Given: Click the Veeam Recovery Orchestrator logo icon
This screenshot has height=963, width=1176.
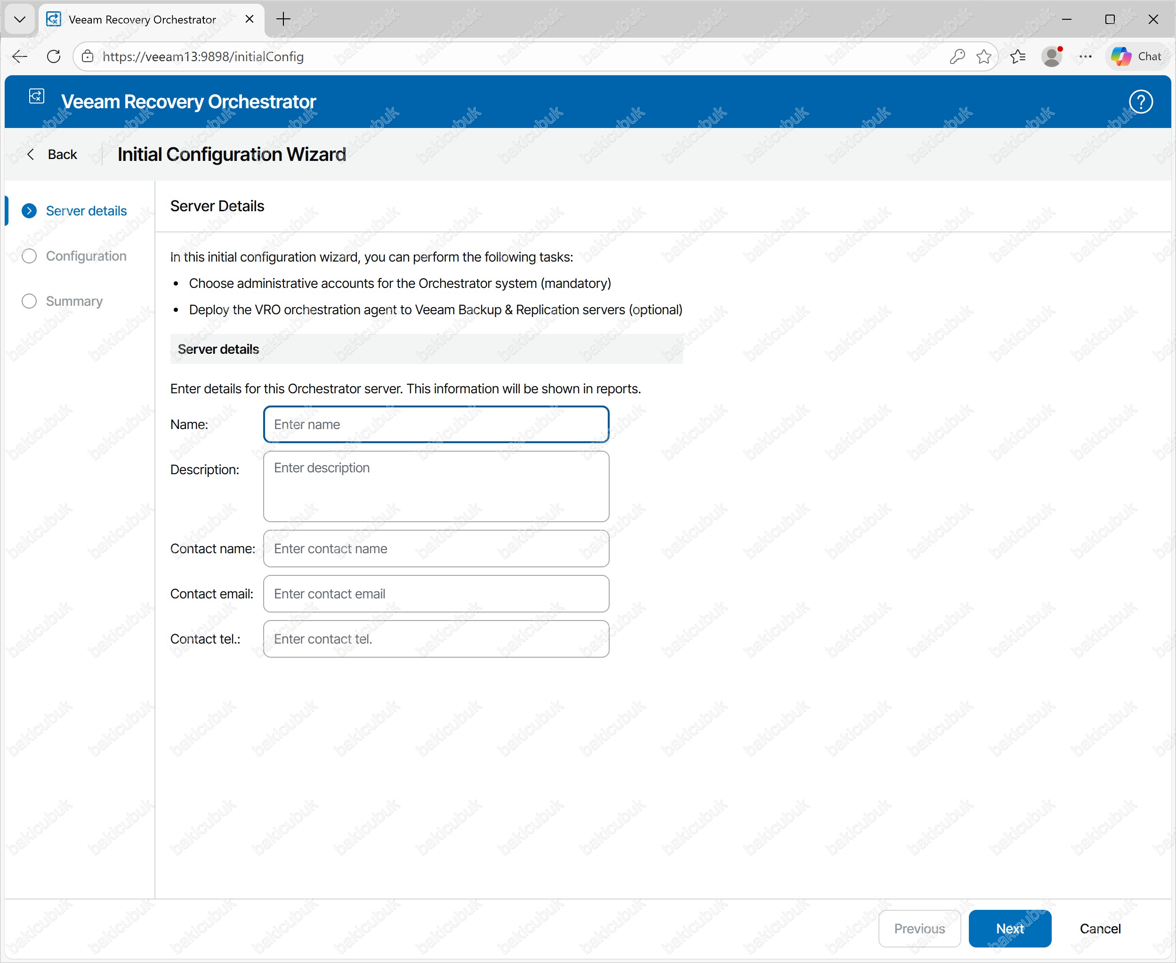Looking at the screenshot, I should pos(37,96).
